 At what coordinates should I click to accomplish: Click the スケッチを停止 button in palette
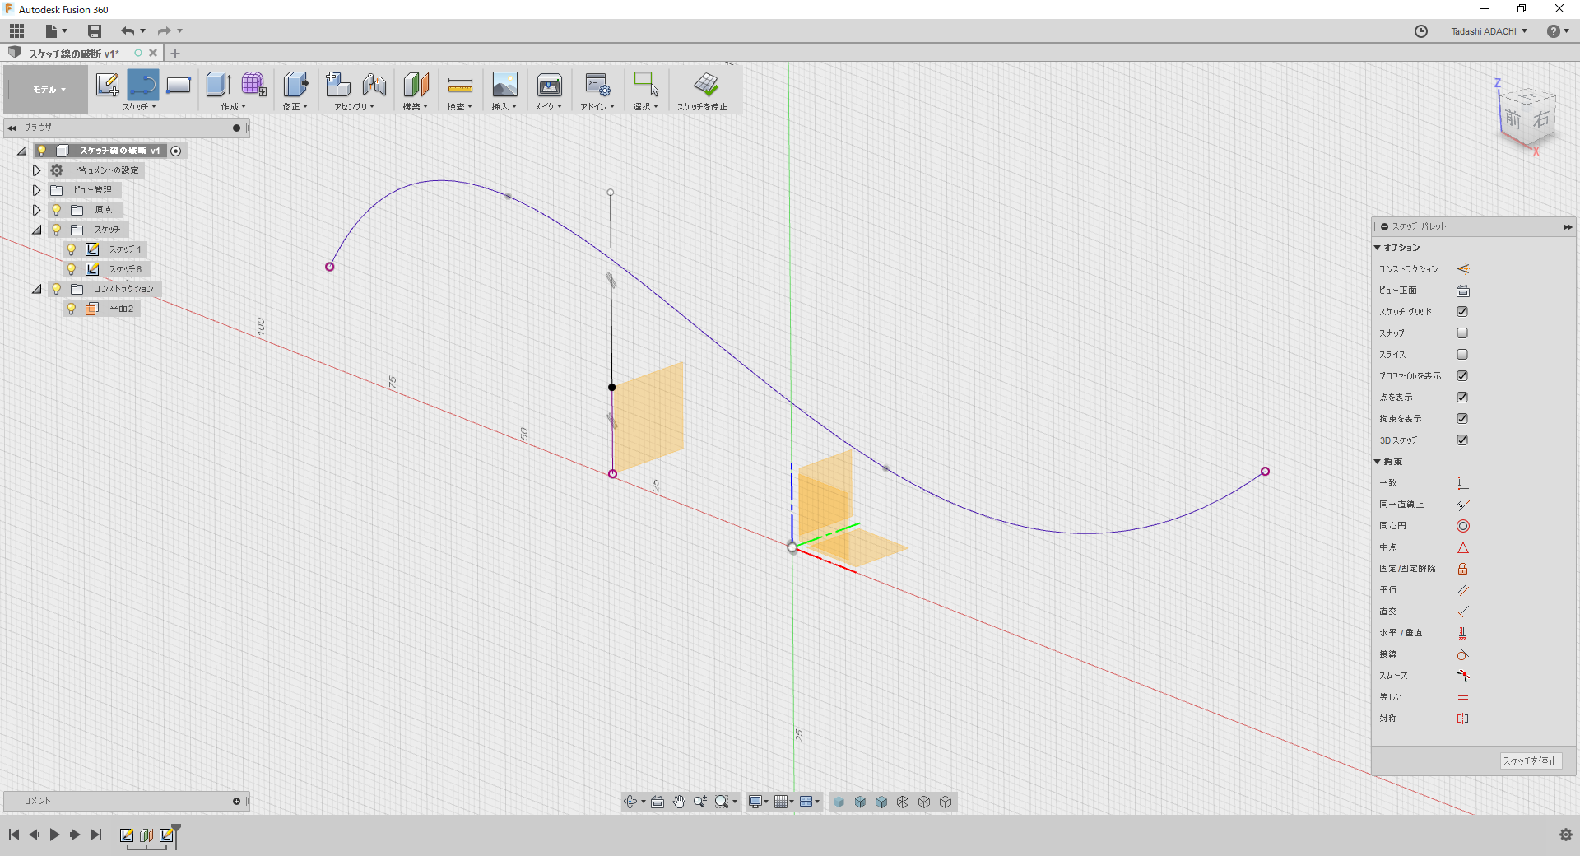tap(1531, 761)
